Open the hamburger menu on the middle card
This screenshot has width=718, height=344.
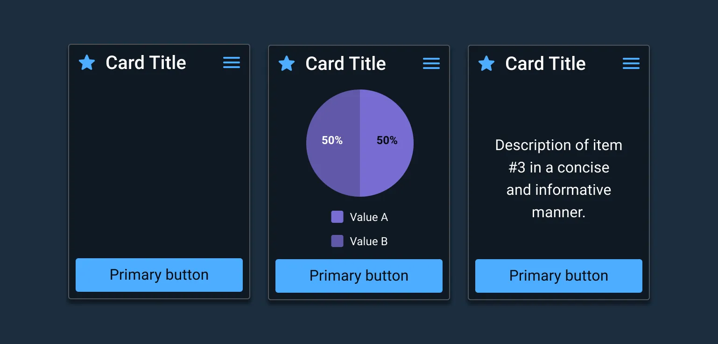pyautogui.click(x=431, y=63)
